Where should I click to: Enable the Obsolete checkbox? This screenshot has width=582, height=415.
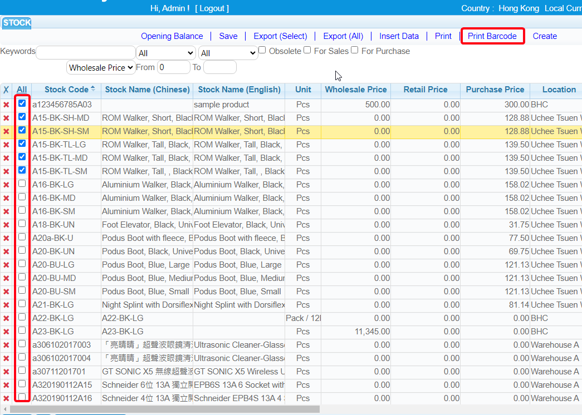pyautogui.click(x=262, y=51)
